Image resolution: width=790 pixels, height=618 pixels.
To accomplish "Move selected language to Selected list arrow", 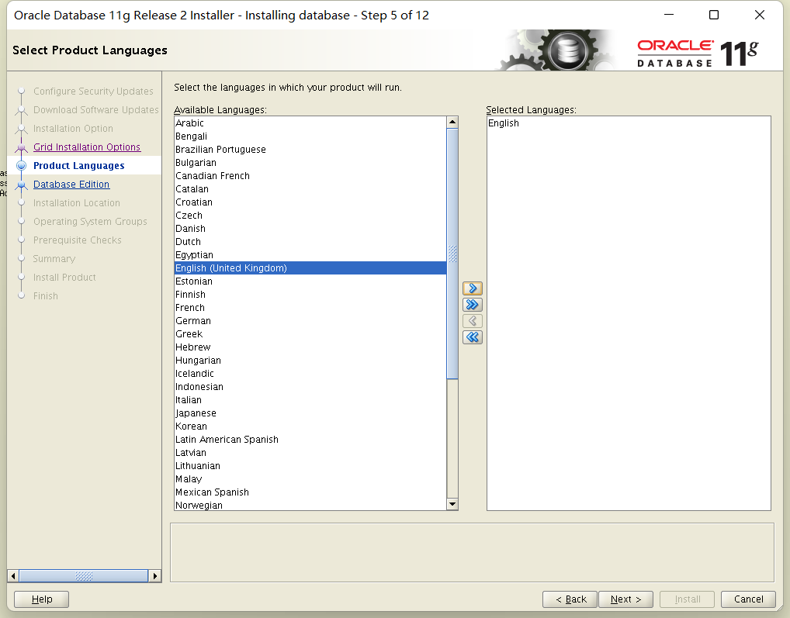I will 472,288.
